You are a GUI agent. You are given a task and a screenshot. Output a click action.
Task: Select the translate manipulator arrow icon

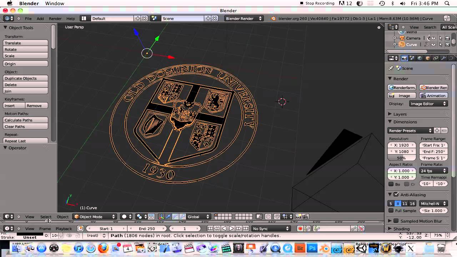tap(168, 217)
